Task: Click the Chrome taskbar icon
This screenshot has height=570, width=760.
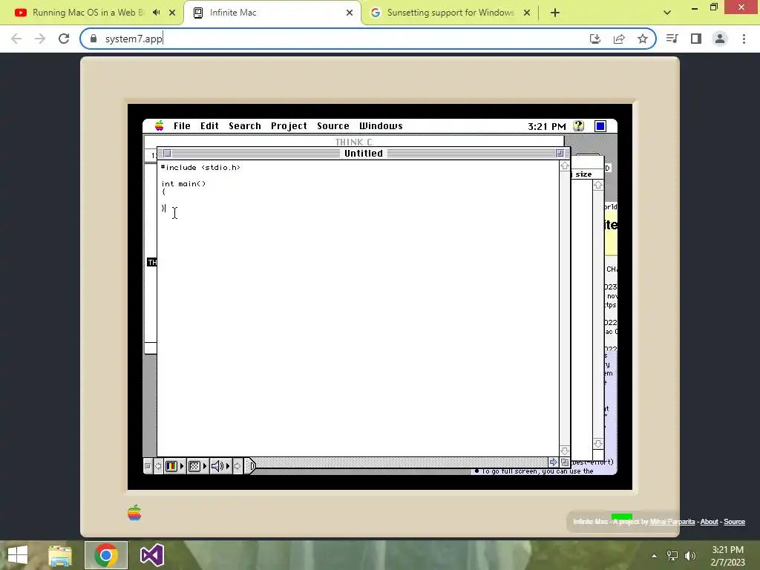Action: (x=106, y=555)
